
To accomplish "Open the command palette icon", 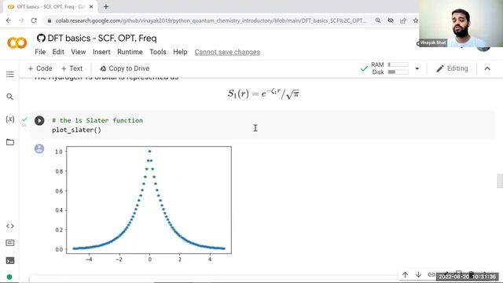I will [x=10, y=243].
